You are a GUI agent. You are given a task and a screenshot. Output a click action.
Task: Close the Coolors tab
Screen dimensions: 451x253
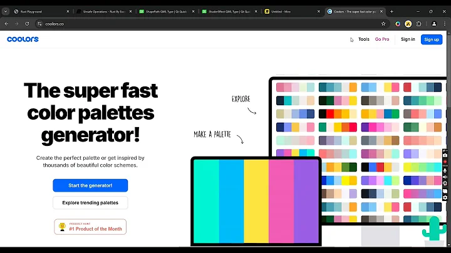point(381,11)
